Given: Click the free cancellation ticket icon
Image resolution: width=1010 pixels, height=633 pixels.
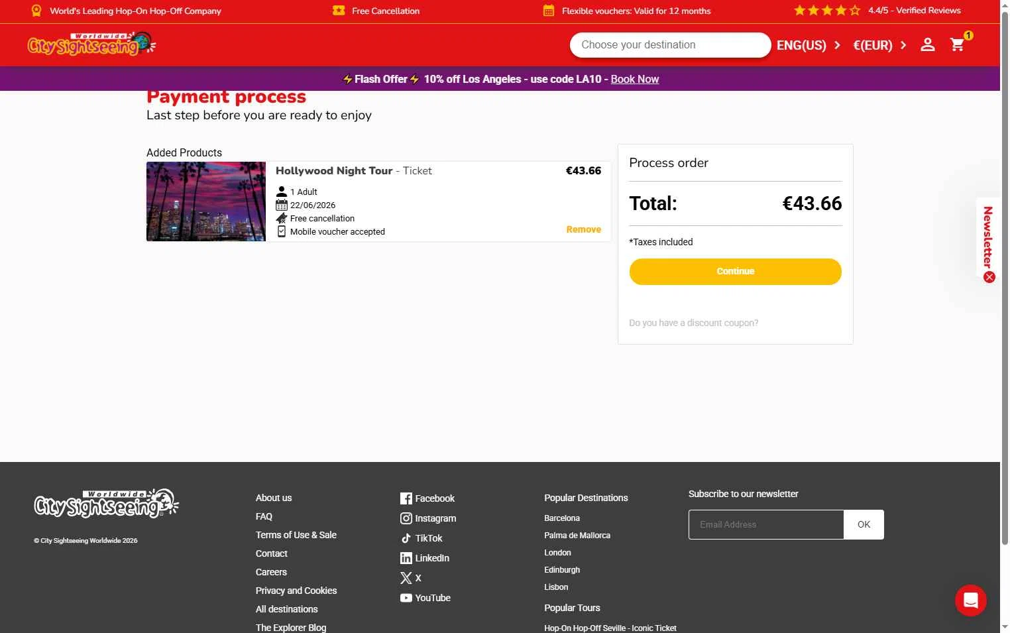Looking at the screenshot, I should 282,218.
